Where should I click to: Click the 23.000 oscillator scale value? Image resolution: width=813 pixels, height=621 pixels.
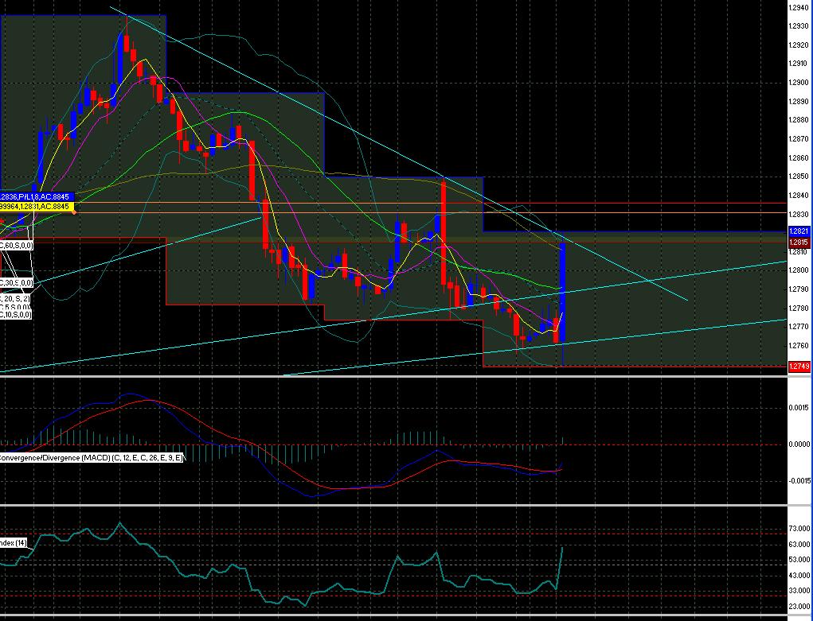[x=799, y=606]
